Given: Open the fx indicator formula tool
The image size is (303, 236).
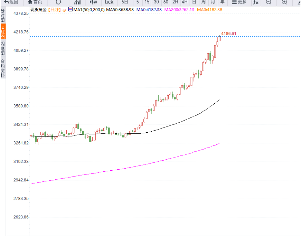Looking at the screenshot, I should 256,2.
